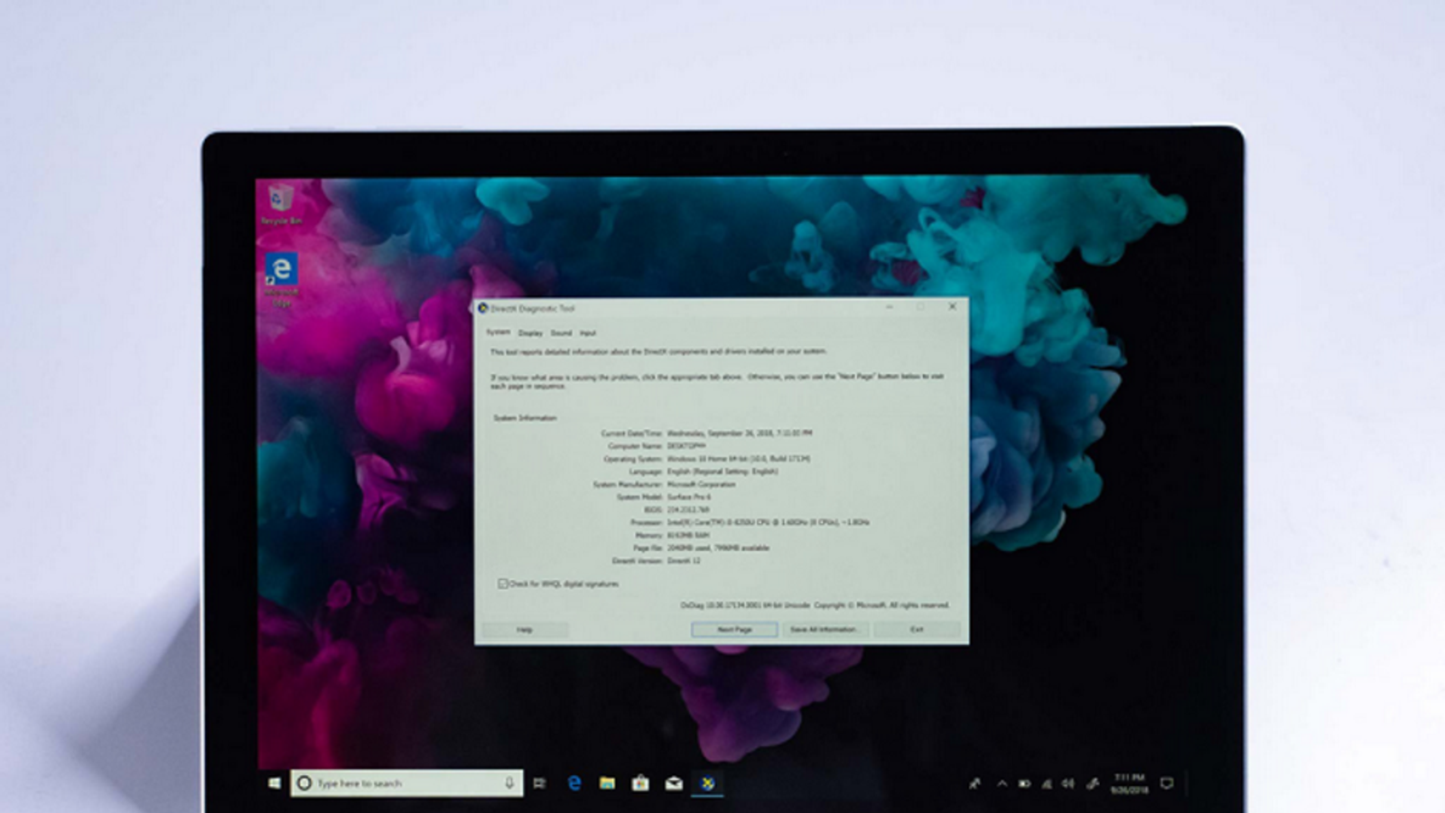This screenshot has width=1445, height=813.
Task: Click the DirectX icon in the title bar
Action: click(483, 308)
